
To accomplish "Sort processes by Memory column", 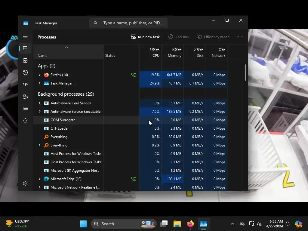I will tap(172, 52).
